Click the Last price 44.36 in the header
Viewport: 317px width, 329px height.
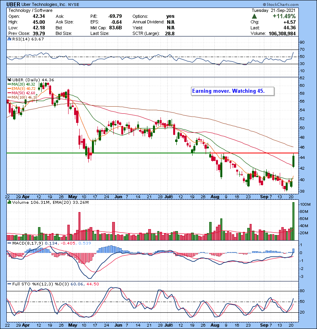(290, 28)
